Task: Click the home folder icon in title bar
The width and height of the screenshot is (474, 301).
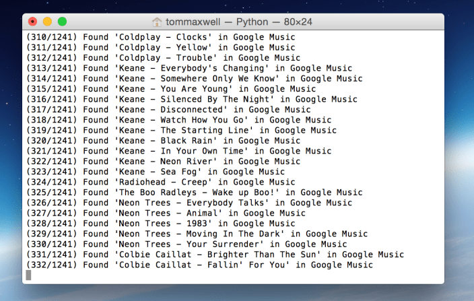Action: coord(157,22)
